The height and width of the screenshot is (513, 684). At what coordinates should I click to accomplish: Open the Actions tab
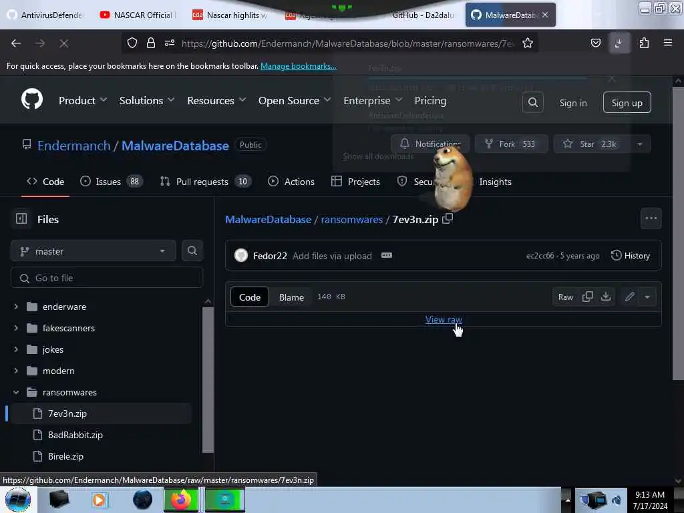[x=291, y=182]
